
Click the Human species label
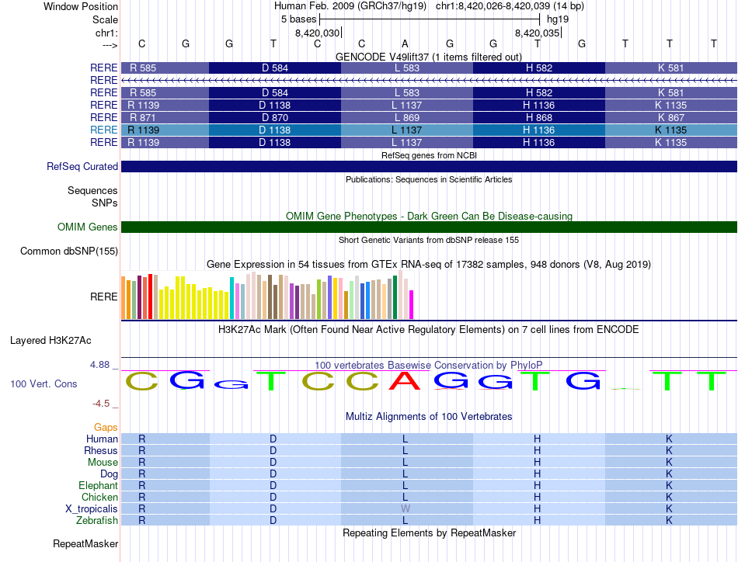tap(102, 439)
